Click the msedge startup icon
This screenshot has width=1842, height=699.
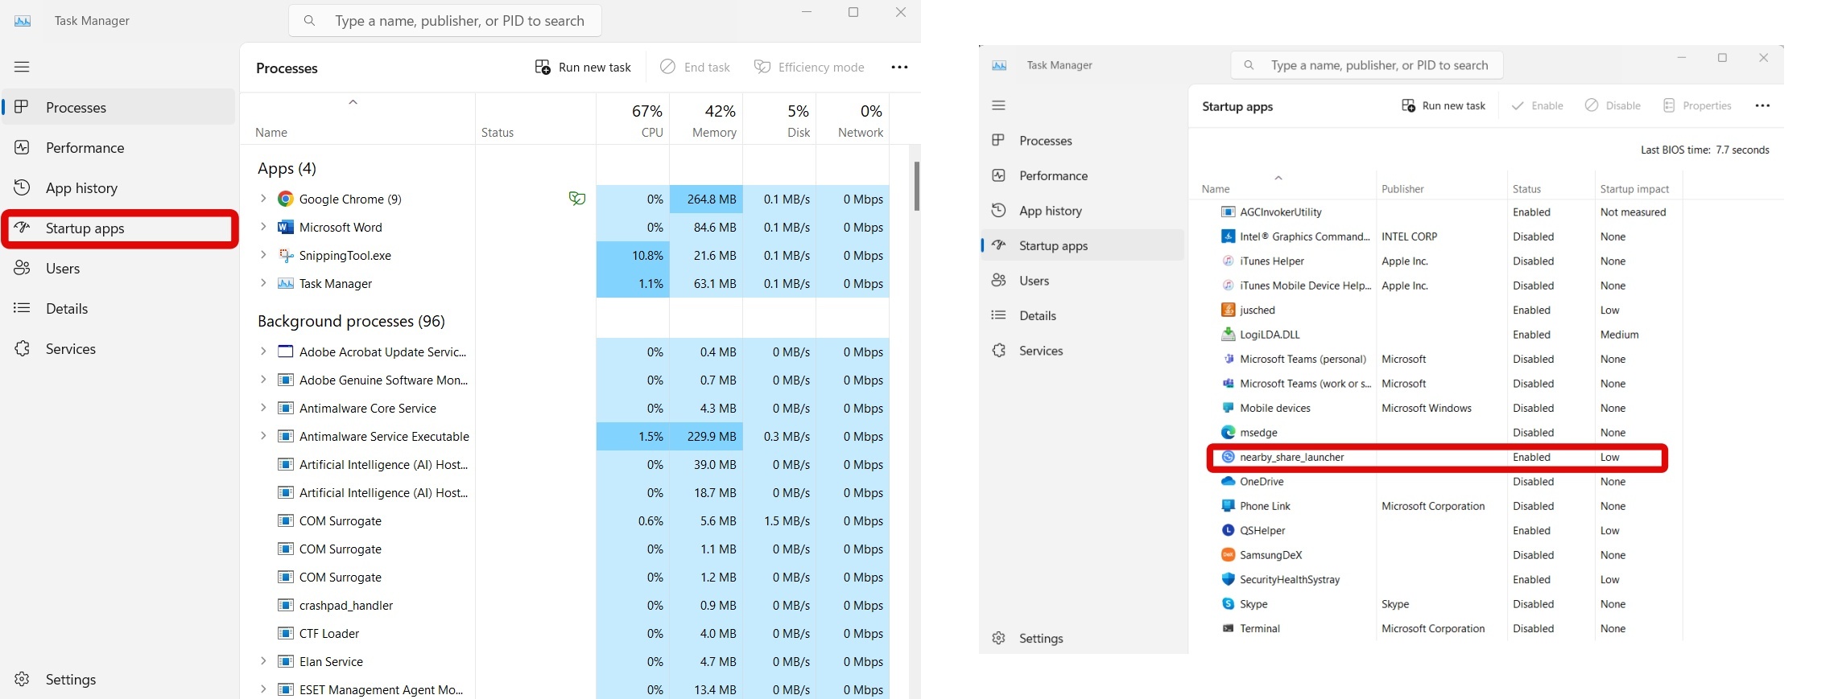tap(1228, 432)
